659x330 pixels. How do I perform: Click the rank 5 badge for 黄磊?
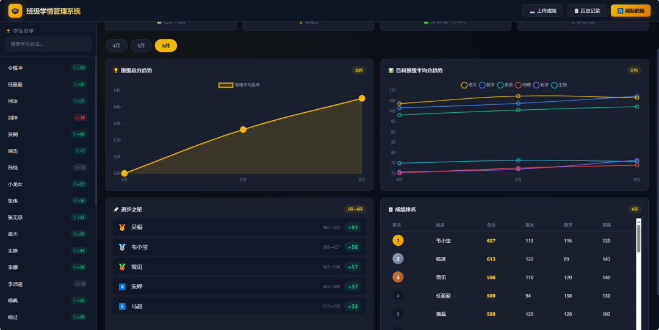click(398, 314)
